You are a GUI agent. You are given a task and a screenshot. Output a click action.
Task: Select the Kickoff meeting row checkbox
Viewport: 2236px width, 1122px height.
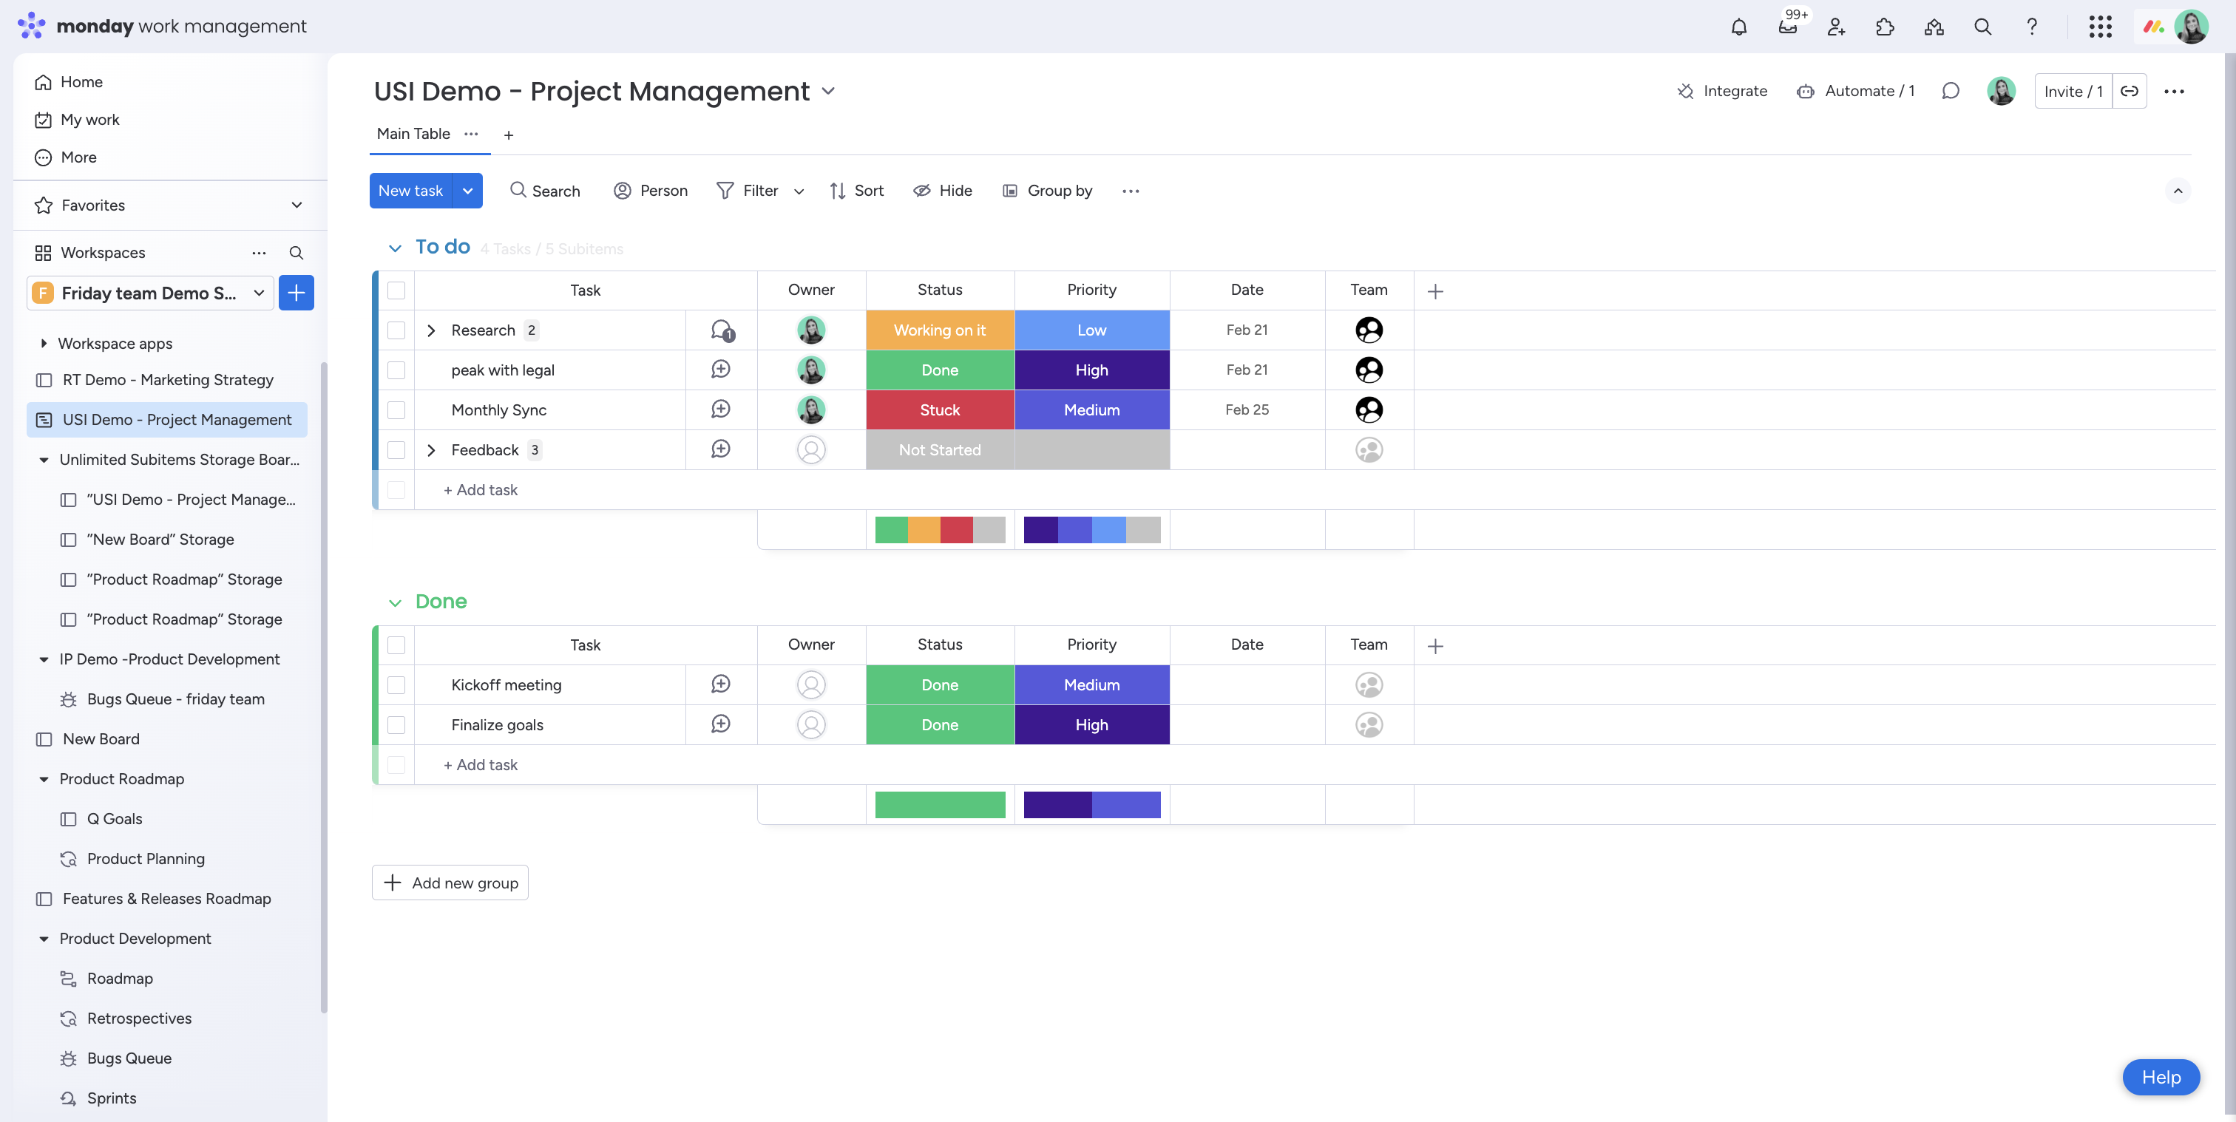click(396, 685)
